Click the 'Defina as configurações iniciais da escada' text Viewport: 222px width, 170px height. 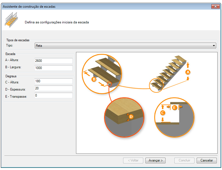click(57, 22)
